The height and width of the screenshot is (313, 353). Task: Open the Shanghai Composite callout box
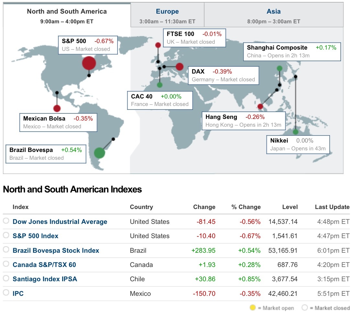tap(292, 52)
